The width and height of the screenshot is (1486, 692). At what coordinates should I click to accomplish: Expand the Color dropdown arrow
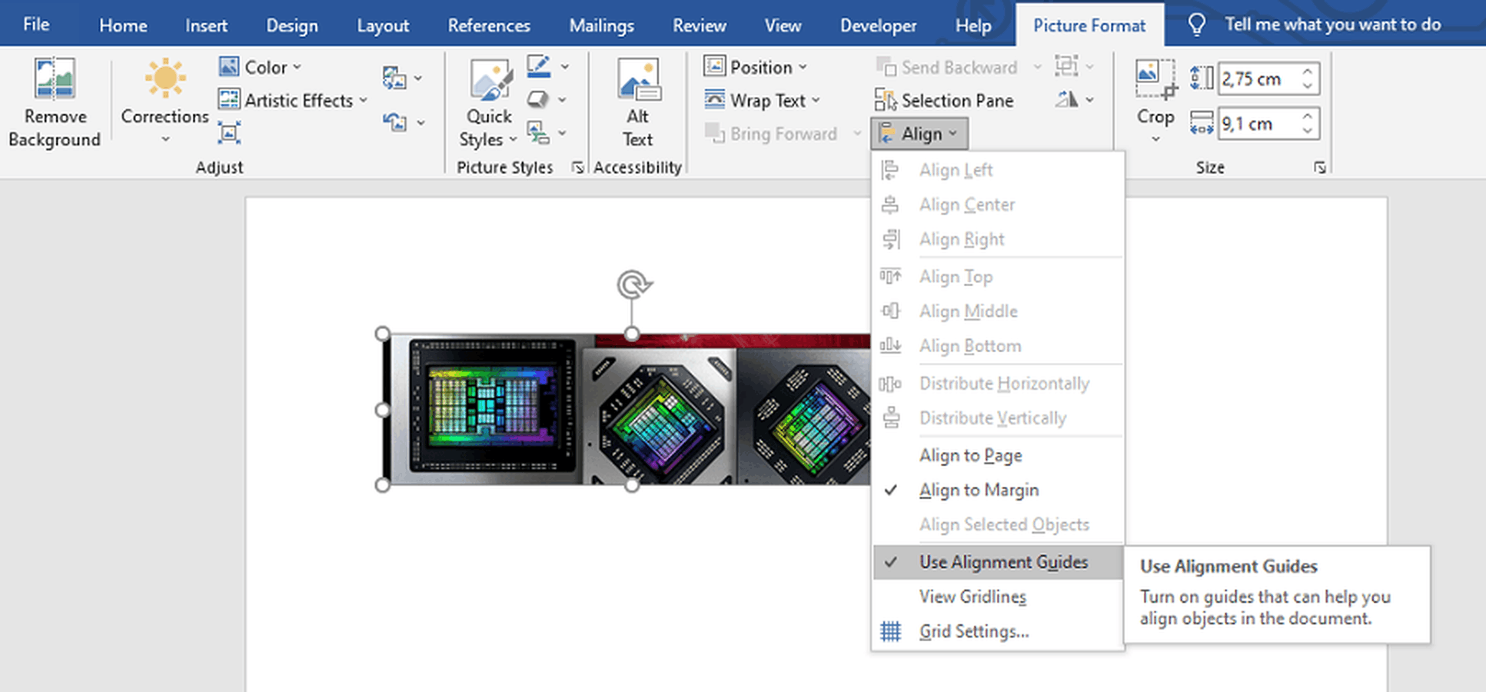[x=297, y=68]
